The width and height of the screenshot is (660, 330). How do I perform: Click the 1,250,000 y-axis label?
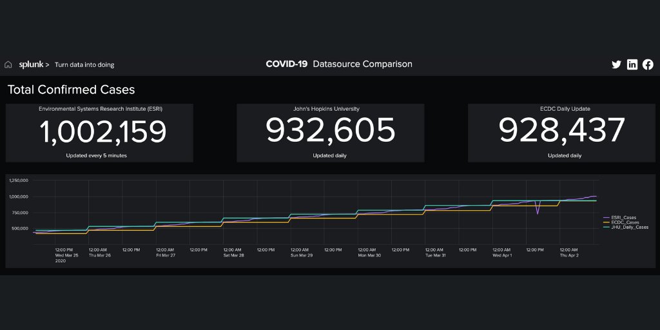[19, 180]
